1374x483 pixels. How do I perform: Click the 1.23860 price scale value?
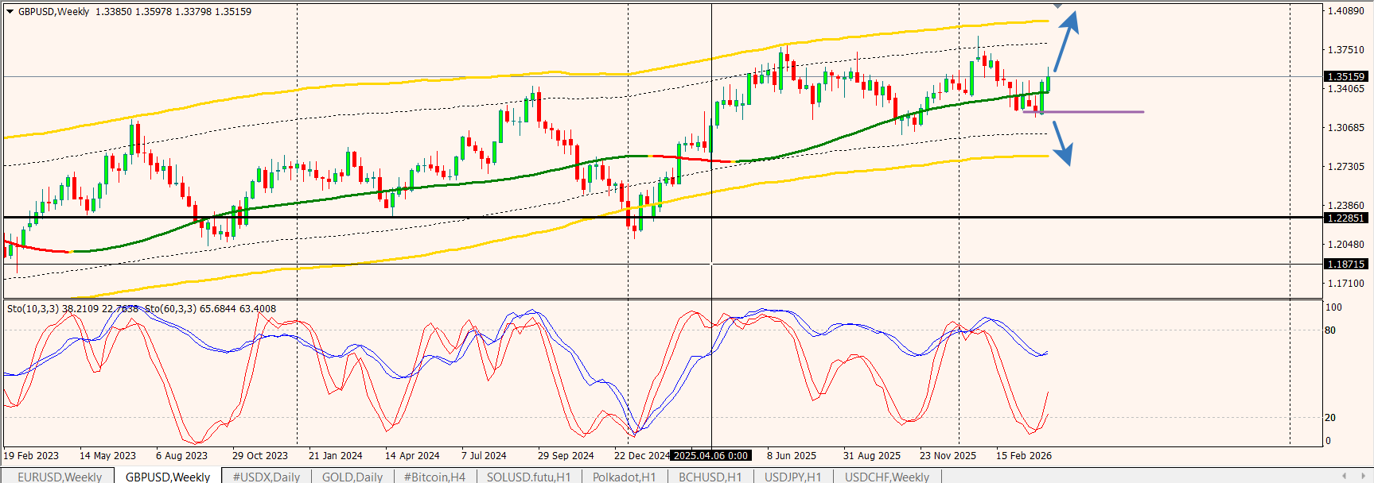pos(1346,206)
